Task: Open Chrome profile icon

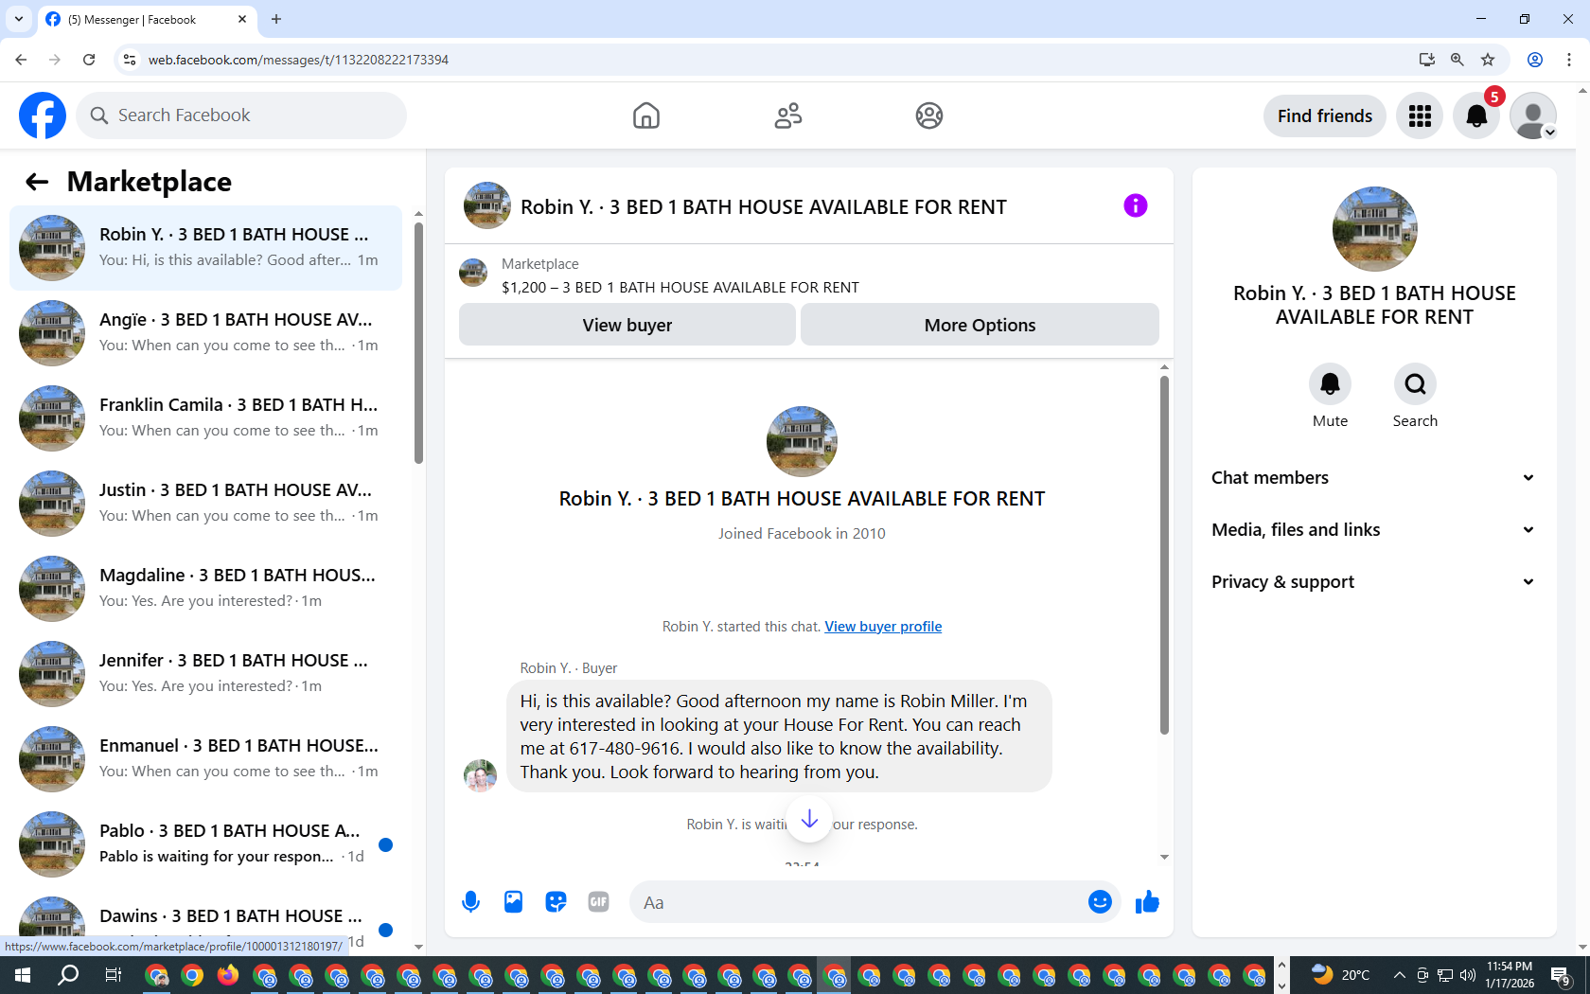Action: pyautogui.click(x=1535, y=60)
